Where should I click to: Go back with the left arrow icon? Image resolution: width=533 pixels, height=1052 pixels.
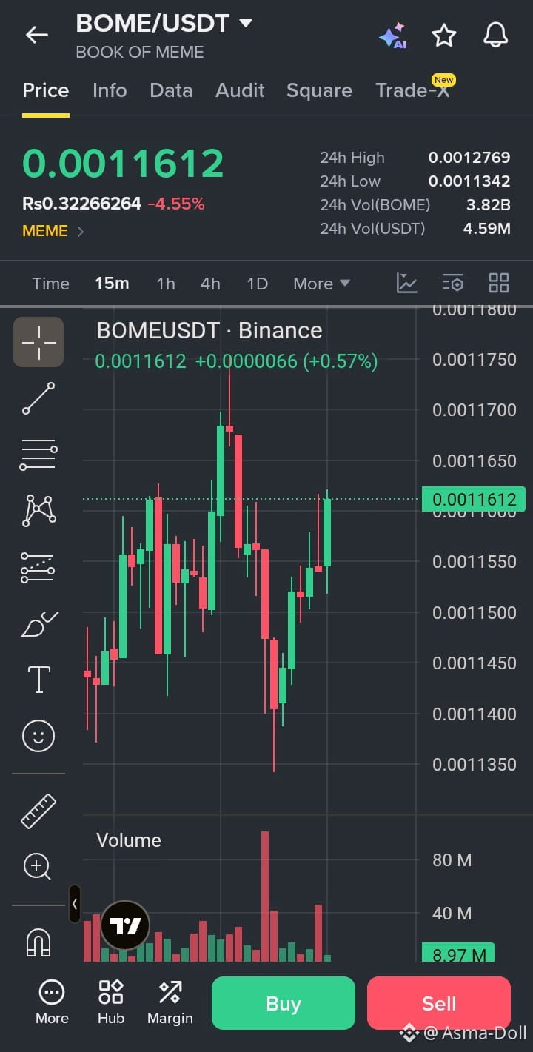36,35
